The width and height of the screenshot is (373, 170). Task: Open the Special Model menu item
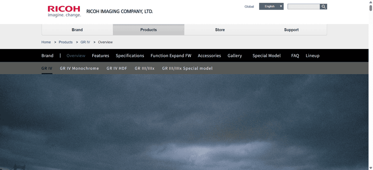(266, 56)
